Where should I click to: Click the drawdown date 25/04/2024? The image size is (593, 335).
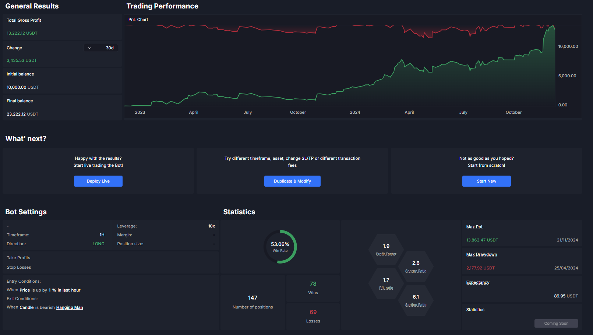point(566,268)
